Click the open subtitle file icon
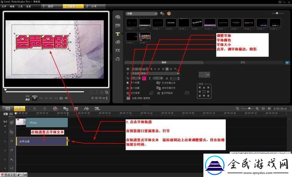The image size is (292, 177). coord(158,83)
